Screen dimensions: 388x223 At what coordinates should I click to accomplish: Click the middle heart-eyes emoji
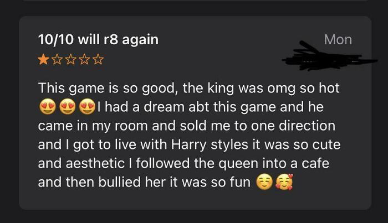[x=67, y=107]
